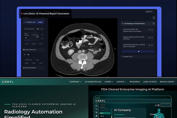Screen dimensions: 177x118
Task: Click the user profile icon in CARPL mockup
Action: pos(158,105)
